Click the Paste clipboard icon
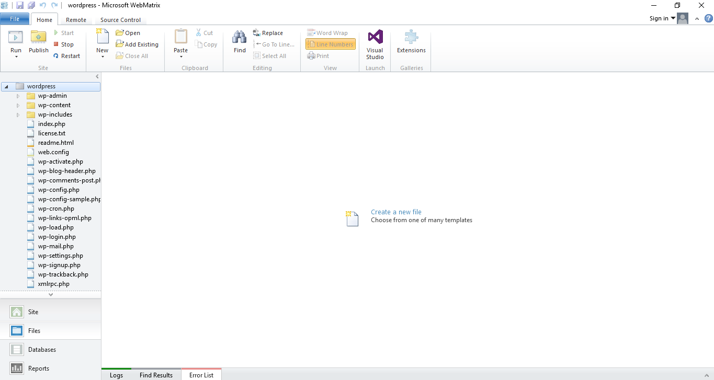Screen dimensions: 714x380 (180, 37)
